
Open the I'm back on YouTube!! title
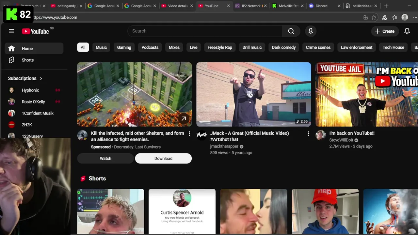(x=352, y=133)
